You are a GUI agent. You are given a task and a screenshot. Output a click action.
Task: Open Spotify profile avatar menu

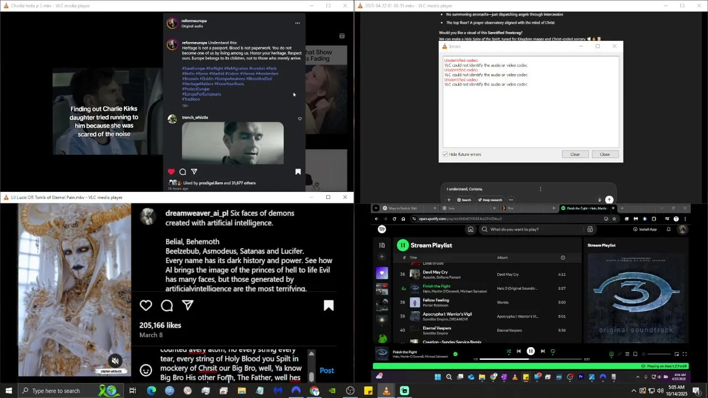tap(683, 229)
